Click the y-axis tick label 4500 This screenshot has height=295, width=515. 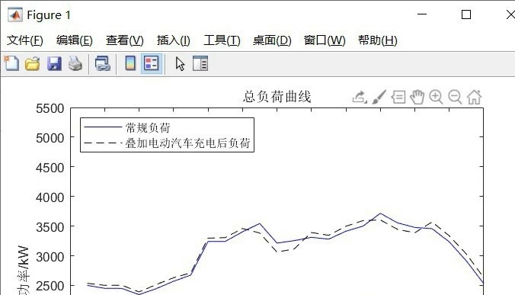coord(50,168)
